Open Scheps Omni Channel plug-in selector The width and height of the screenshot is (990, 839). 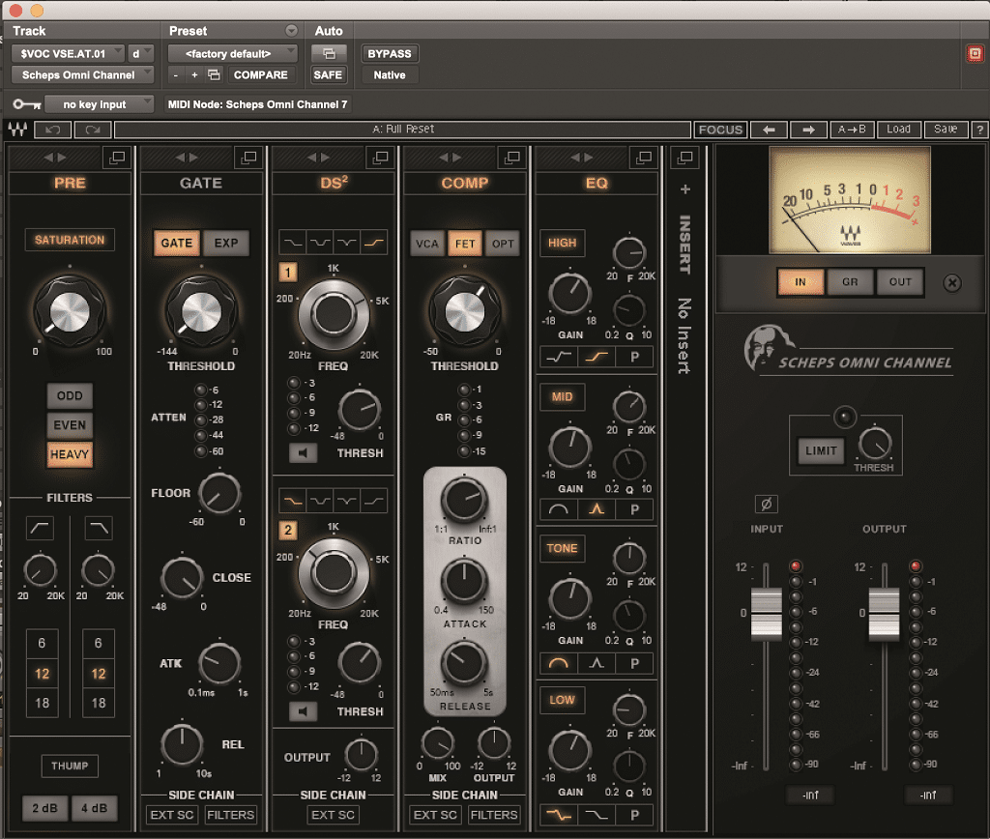pos(83,74)
